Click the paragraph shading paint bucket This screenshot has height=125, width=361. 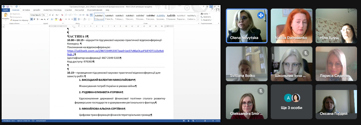point(84,19)
